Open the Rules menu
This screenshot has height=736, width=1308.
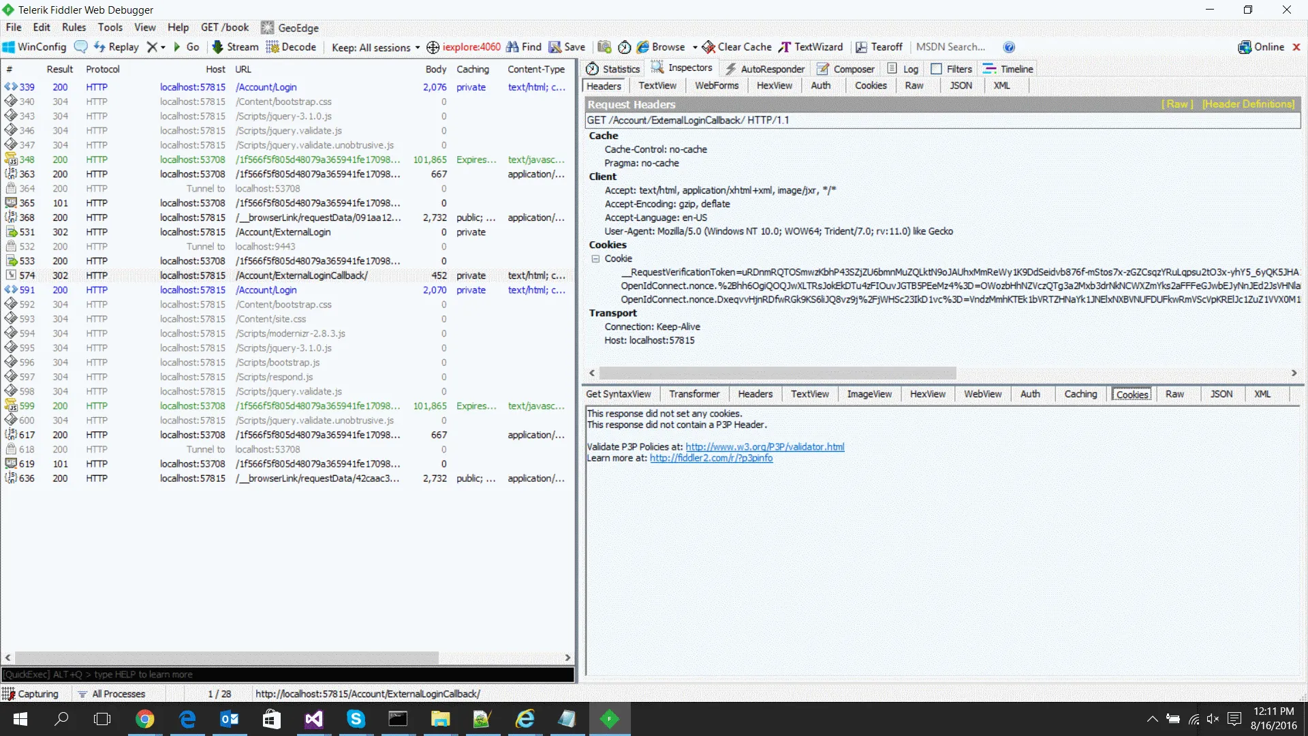tap(74, 27)
